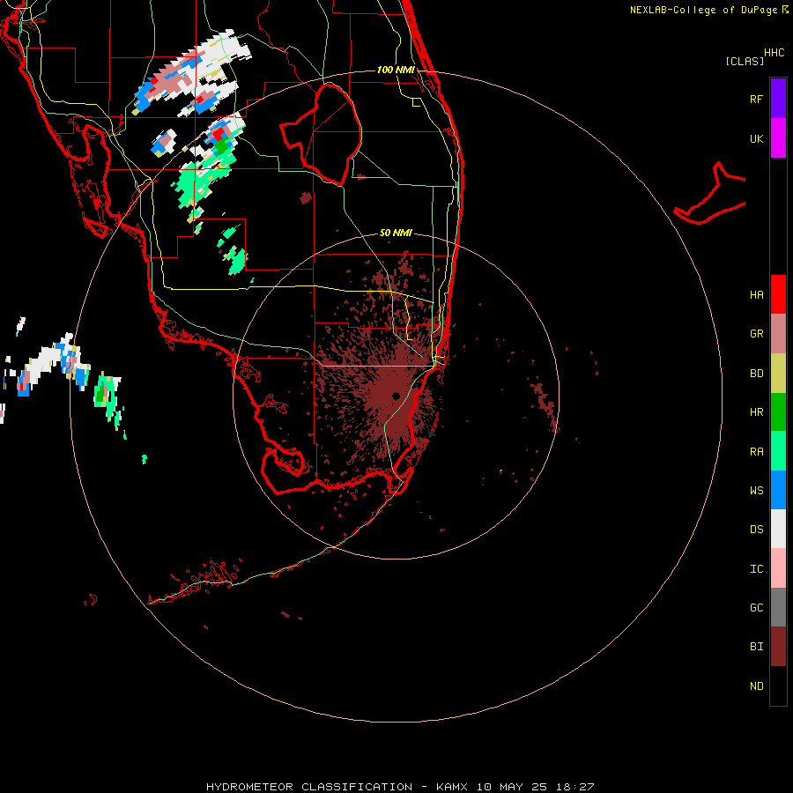The image size is (793, 793).
Task: Click the IC legend label
Action: pos(756,569)
